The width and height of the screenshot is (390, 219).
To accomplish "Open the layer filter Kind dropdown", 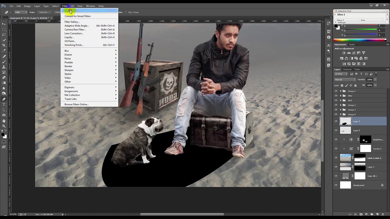I will [341, 74].
